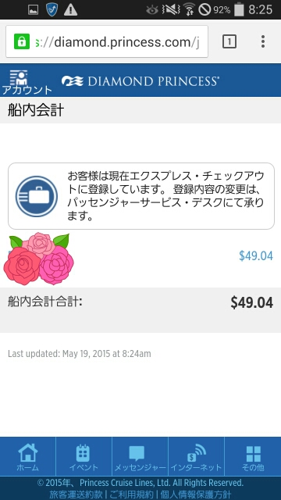This screenshot has height=500, width=281.
Task: Go to ホーム home icon
Action: (x=28, y=458)
